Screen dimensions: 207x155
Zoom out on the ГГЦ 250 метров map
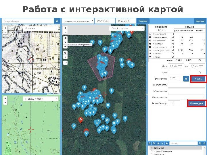[5, 102]
